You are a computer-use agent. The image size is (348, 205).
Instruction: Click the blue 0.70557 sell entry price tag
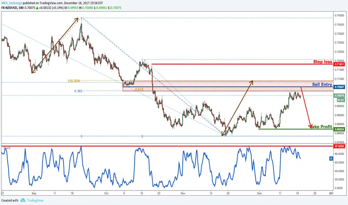point(339,87)
